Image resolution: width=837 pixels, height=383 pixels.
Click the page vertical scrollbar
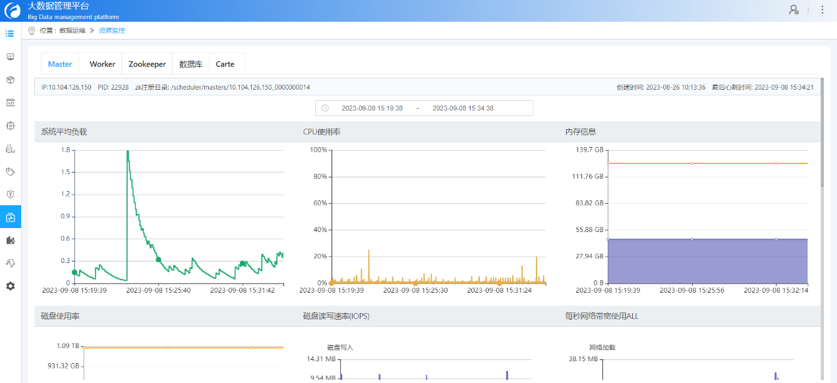click(823, 132)
